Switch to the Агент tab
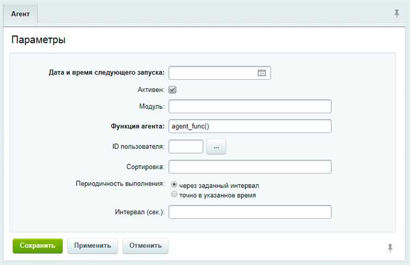The image size is (410, 265). point(20,14)
